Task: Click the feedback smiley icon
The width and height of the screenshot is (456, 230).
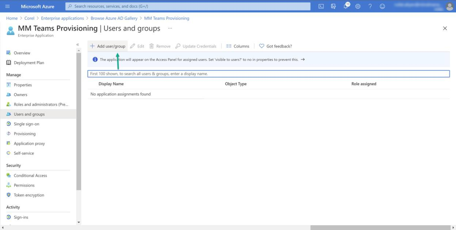Action: [382, 6]
